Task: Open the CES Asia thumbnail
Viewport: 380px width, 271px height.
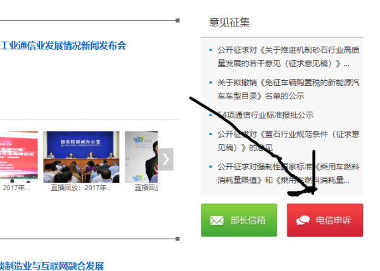Action: (141, 157)
